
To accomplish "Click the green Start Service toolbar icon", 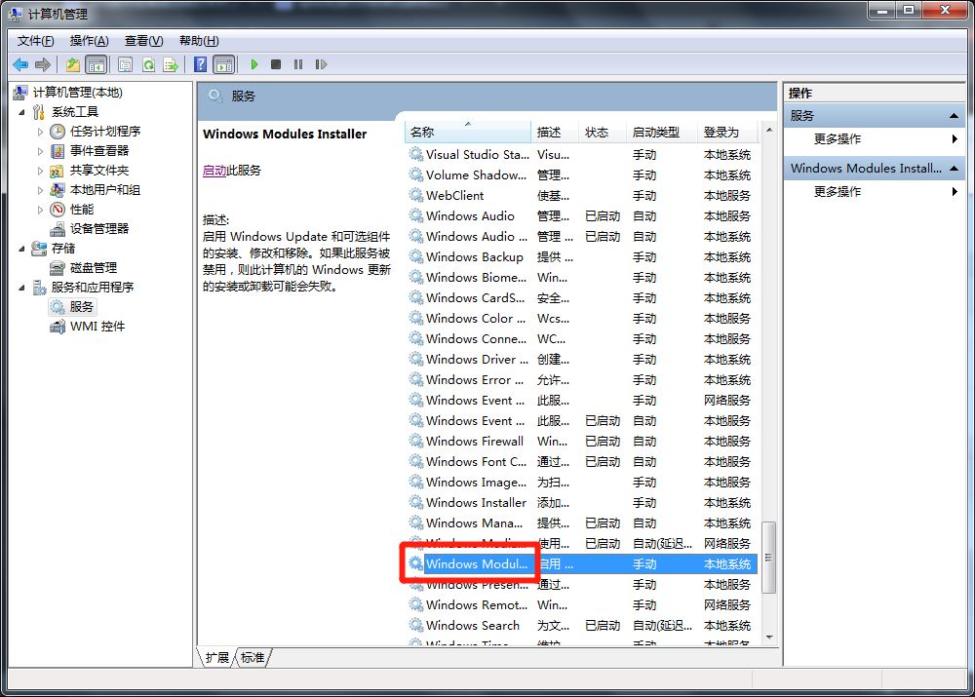I will 254,64.
